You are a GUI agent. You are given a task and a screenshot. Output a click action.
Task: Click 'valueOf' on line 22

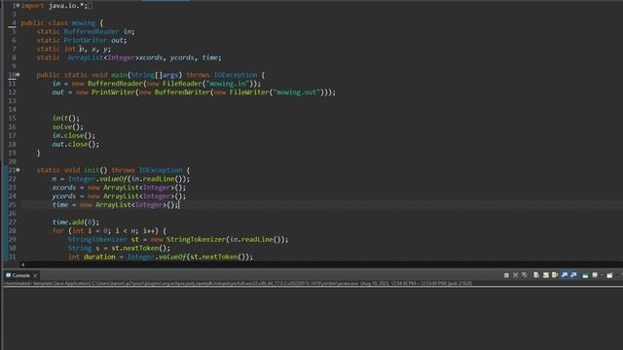point(113,179)
